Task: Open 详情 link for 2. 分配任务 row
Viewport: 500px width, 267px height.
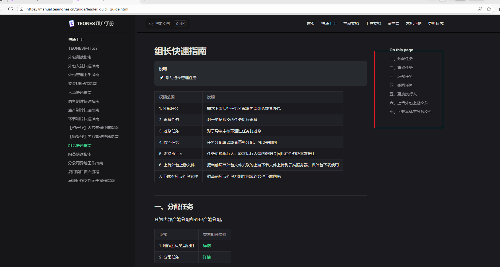Action: (207, 257)
